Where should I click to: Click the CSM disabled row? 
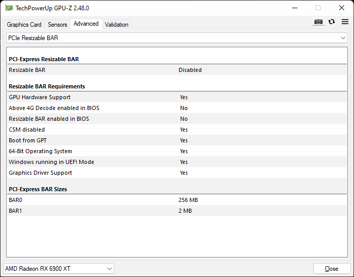click(x=177, y=130)
